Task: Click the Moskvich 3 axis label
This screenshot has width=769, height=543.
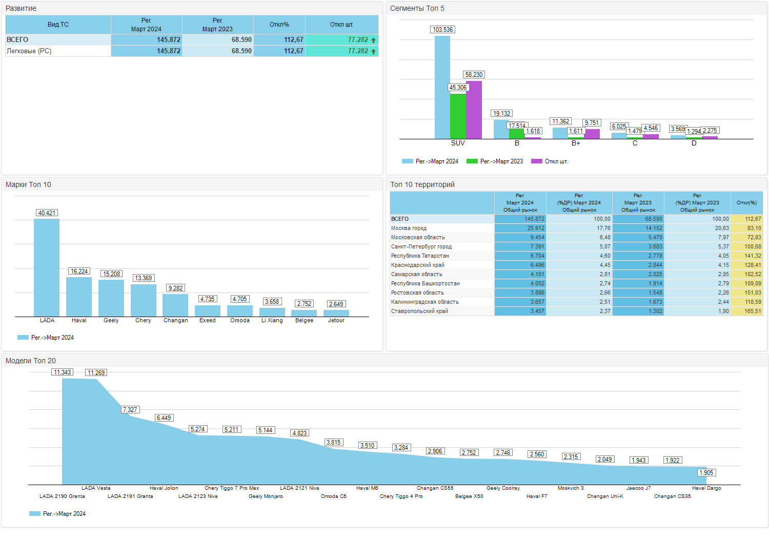Action: point(571,488)
